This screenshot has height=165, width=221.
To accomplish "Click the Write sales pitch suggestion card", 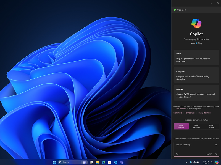I will 196,57.
